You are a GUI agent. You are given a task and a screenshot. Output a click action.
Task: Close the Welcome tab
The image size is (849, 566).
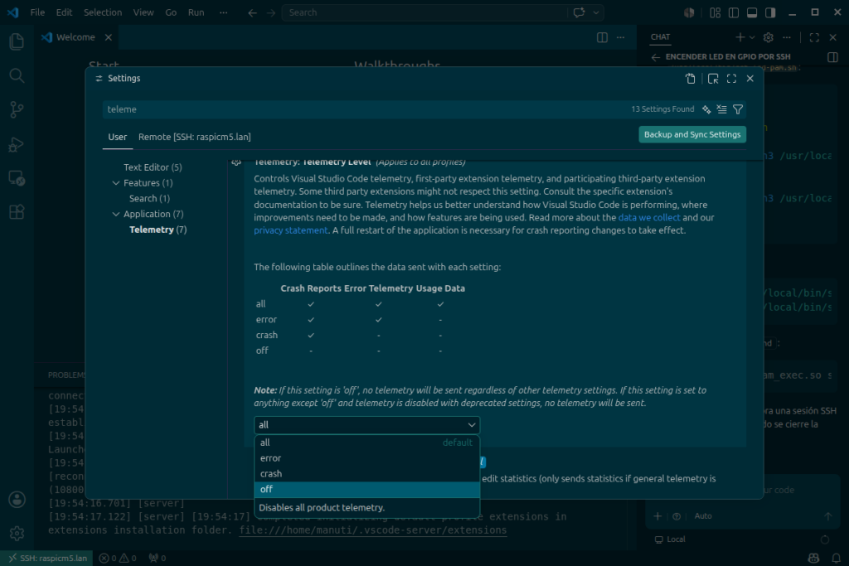(109, 37)
